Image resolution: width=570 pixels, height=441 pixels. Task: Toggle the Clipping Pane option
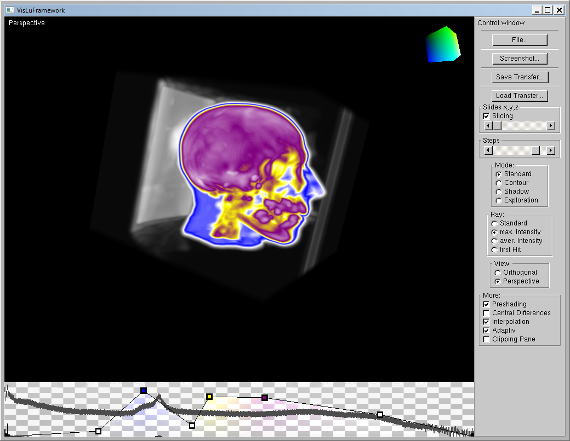point(486,339)
